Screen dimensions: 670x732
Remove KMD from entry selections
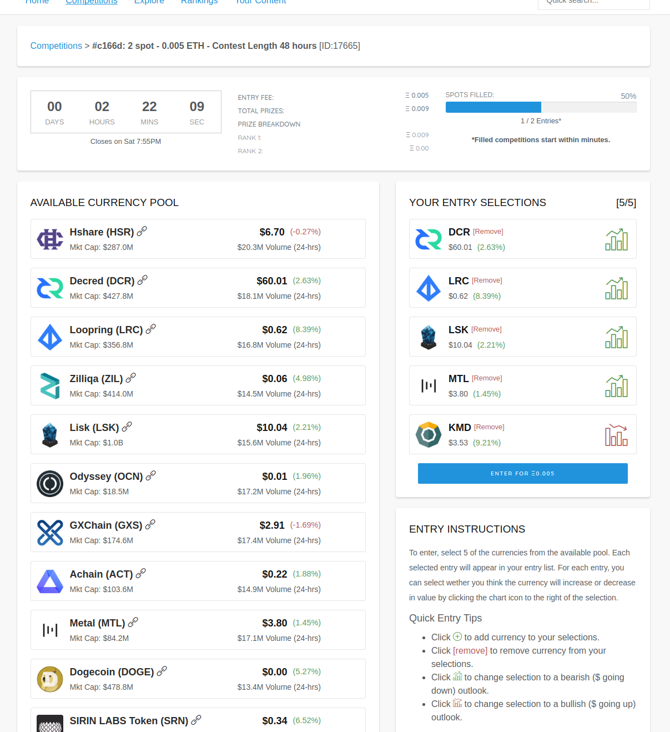tap(489, 427)
